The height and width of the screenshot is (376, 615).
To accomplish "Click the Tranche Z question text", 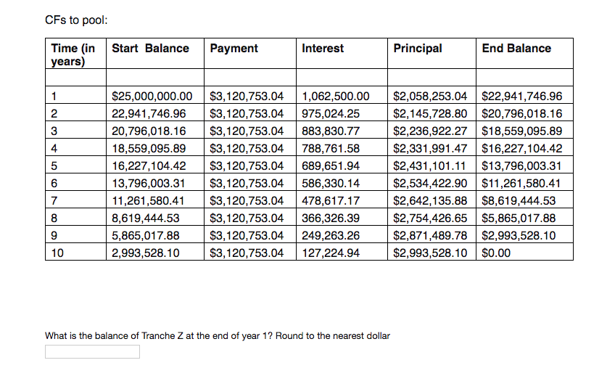I will (218, 336).
